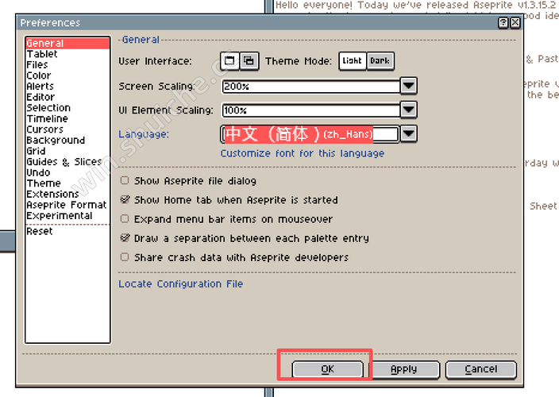Viewport: 559px width, 397px height.
Task: Click Locate Configuration File link
Action: (181, 284)
